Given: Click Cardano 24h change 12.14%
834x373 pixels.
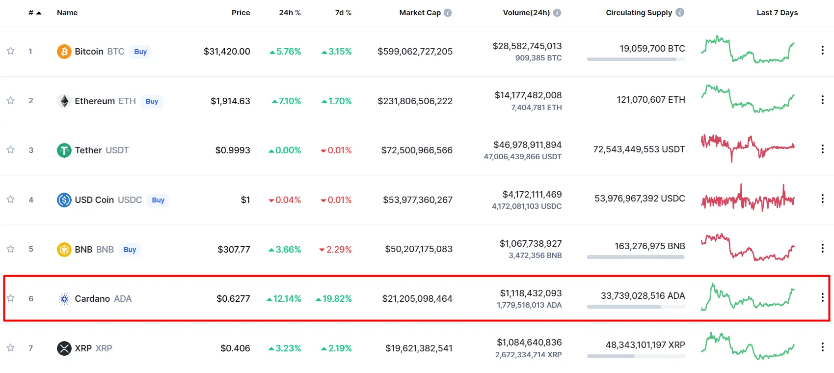Looking at the screenshot, I should tap(284, 299).
